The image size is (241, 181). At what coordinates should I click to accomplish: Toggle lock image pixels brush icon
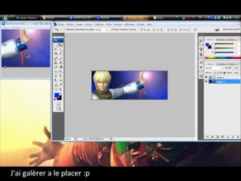coord(218,73)
